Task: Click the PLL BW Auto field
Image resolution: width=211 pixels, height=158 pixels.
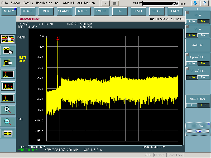Action: [x=198, y=131]
